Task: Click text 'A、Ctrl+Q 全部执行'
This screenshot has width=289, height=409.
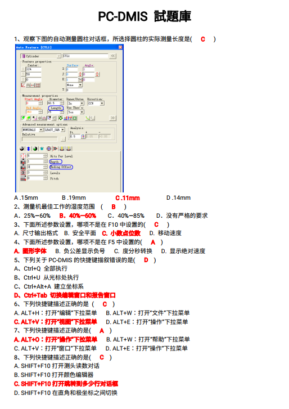Action: pos(40,268)
